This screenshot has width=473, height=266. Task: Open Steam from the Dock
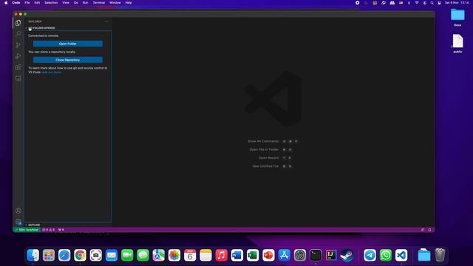[347, 255]
